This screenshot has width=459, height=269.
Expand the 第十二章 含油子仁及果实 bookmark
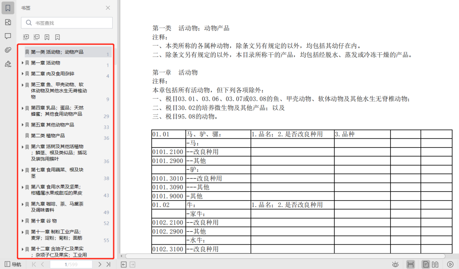[23, 249]
